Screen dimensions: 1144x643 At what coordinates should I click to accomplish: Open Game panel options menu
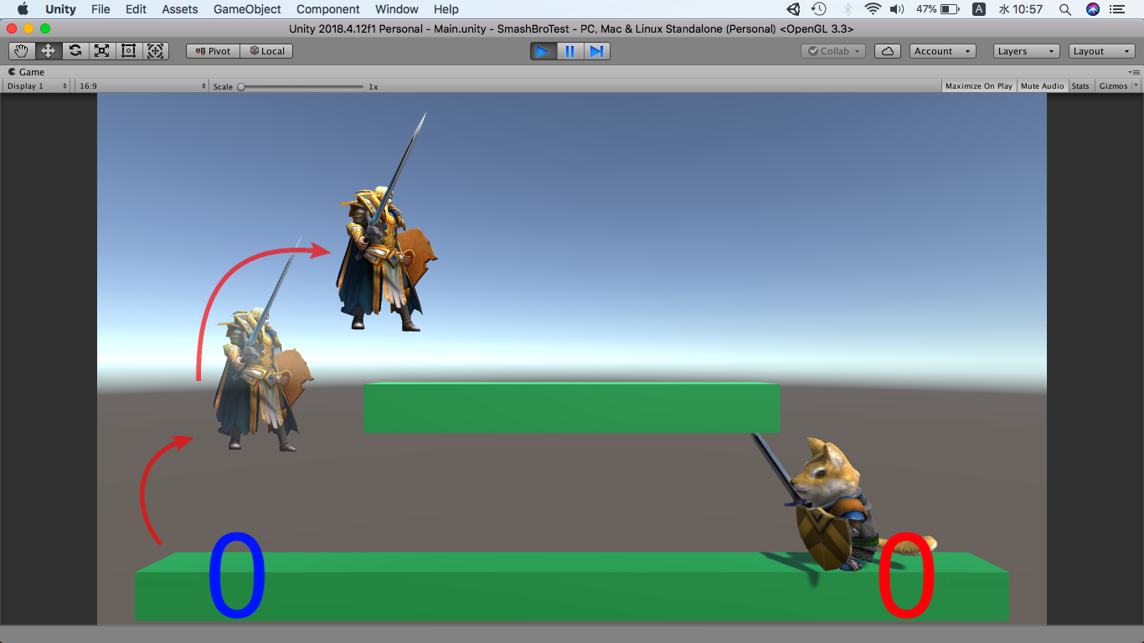1134,72
